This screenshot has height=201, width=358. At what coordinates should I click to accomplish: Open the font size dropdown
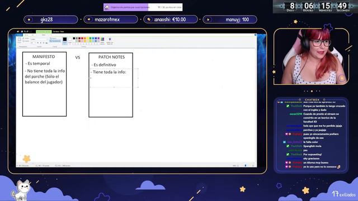pyautogui.click(x=33, y=43)
